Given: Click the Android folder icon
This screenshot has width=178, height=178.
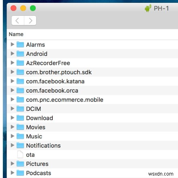Looking at the screenshot, I should (x=20, y=54).
